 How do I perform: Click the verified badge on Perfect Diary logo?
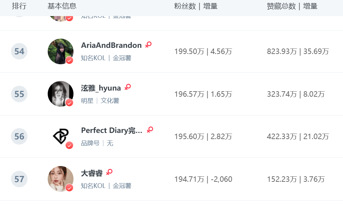(69, 145)
